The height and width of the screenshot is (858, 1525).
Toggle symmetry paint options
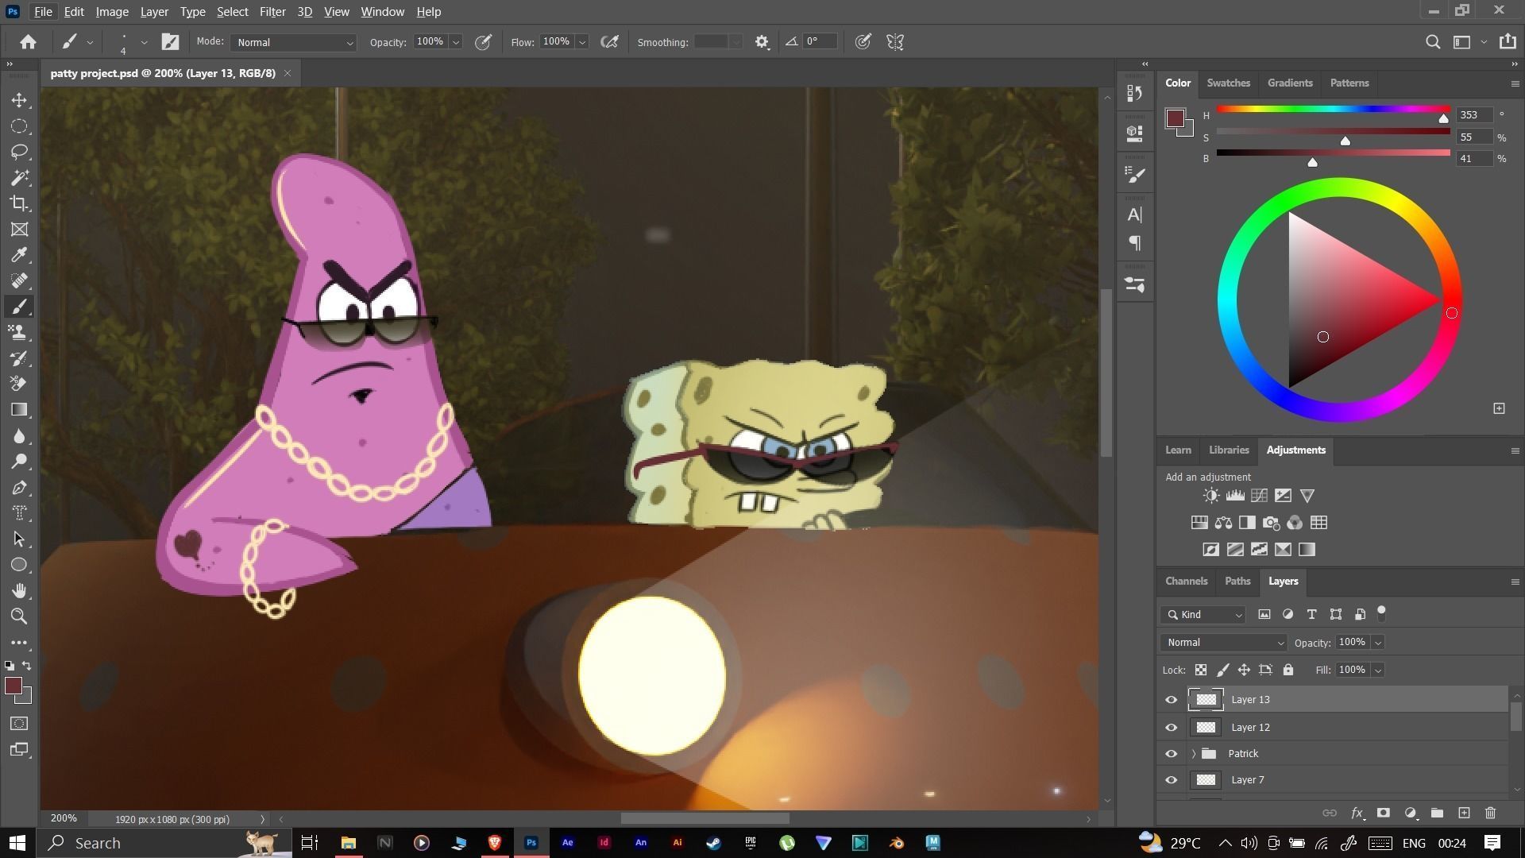(x=895, y=42)
